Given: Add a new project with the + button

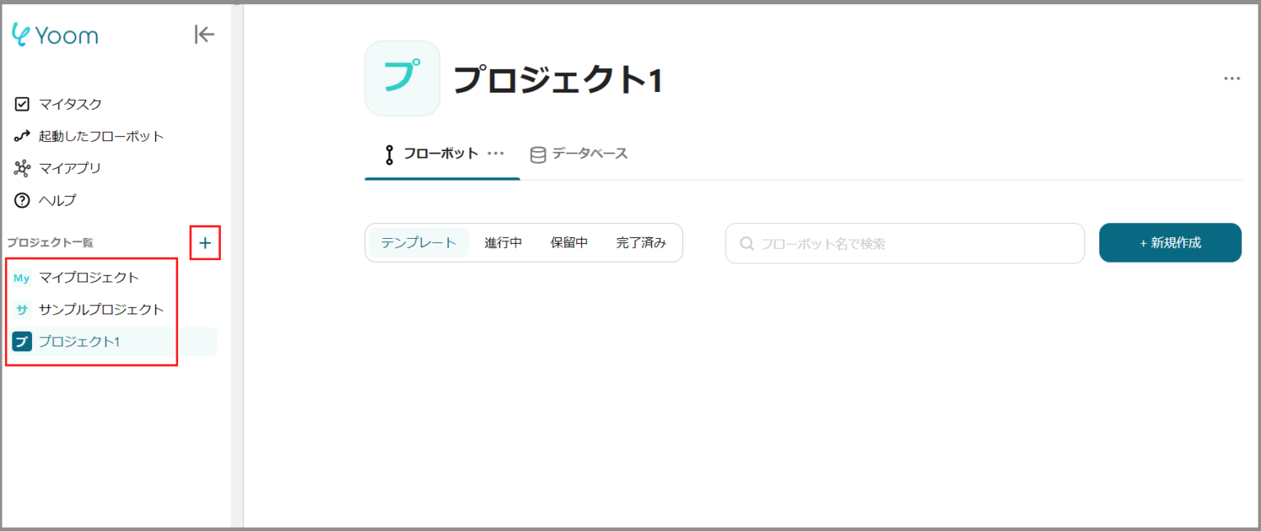Looking at the screenshot, I should tap(204, 243).
